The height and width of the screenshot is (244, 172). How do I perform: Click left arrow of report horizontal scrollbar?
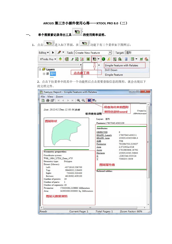tap(41, 208)
